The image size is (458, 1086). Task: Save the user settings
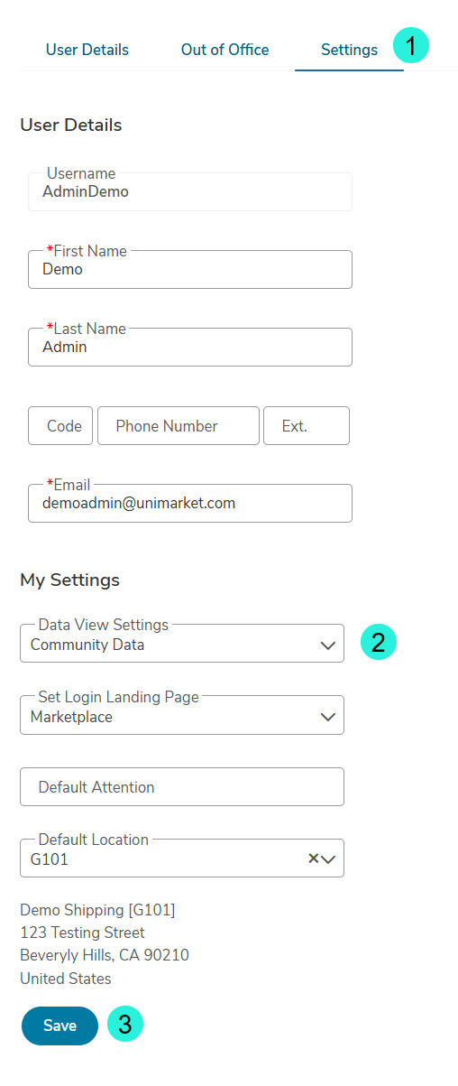(x=60, y=1026)
